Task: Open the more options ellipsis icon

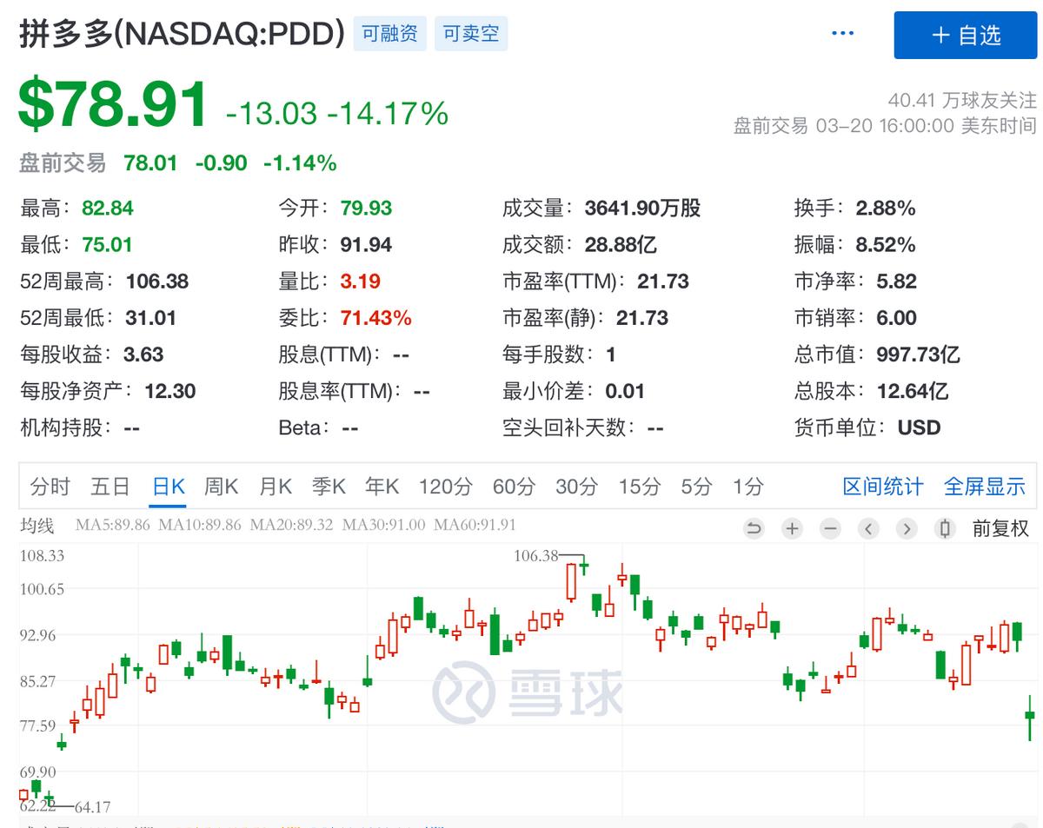Action: tap(842, 32)
